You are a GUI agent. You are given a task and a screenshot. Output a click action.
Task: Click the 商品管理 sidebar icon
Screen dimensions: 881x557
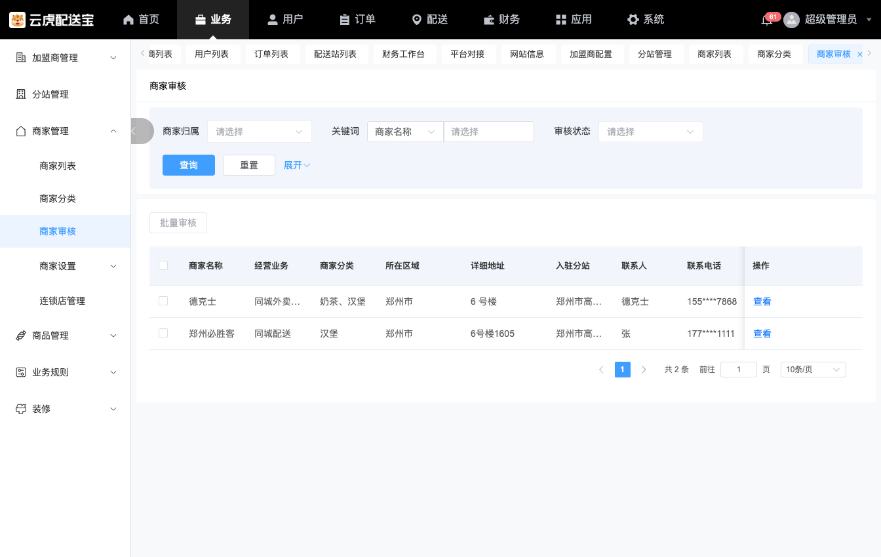tap(20, 336)
